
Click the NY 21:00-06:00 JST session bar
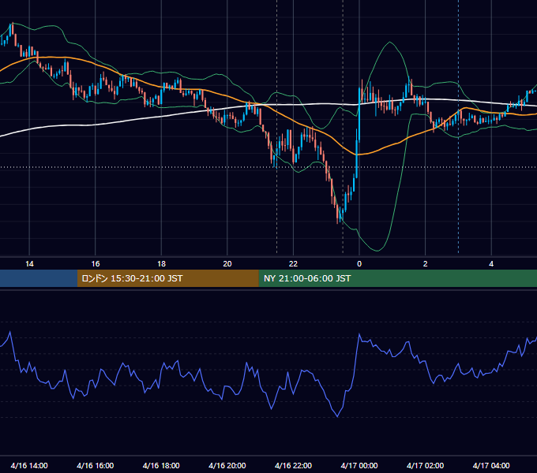click(397, 278)
